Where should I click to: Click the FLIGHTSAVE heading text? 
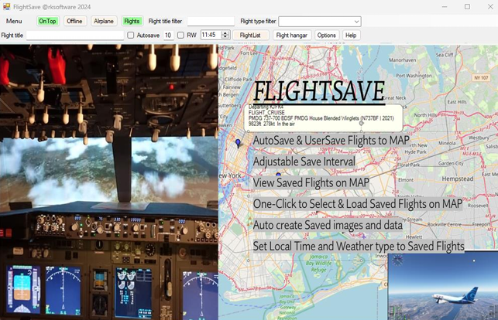[319, 91]
